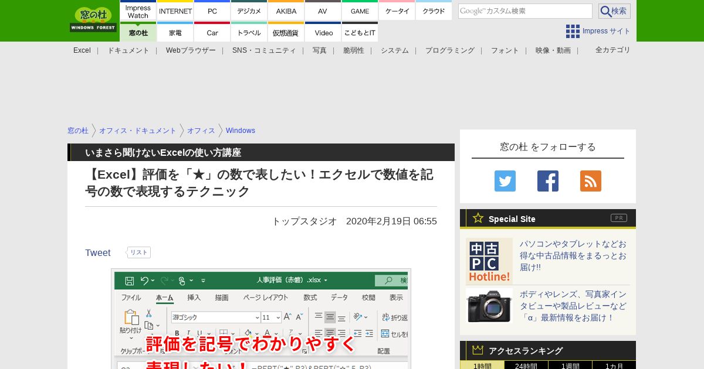Click the 検索 search button
This screenshot has width=704, height=369.
614,11
